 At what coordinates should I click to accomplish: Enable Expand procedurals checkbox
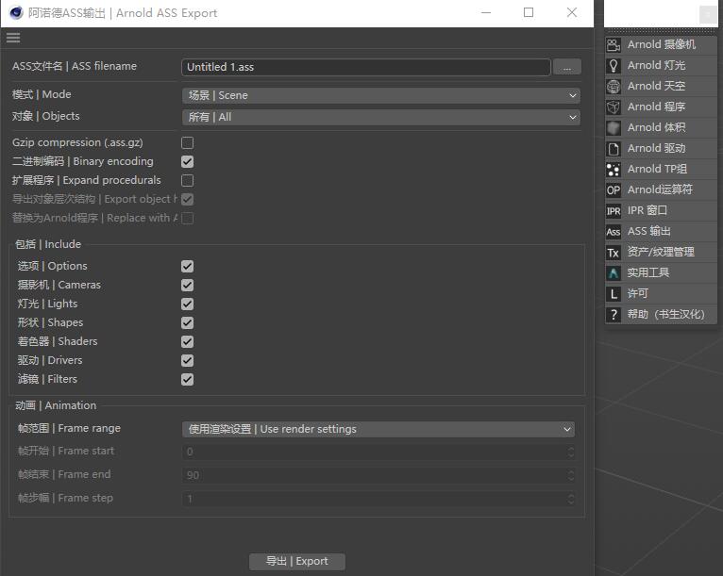click(187, 180)
